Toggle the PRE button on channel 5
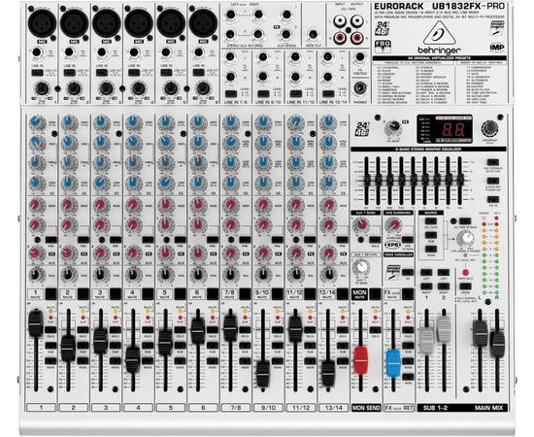This screenshot has height=437, width=534. click(180, 240)
